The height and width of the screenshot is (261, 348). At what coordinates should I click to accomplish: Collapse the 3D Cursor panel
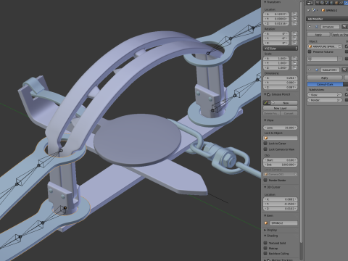tap(265, 187)
